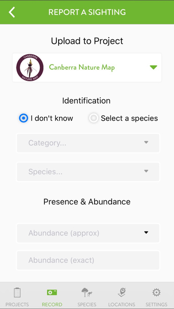
Task: Tap the SETTINGS tab label
Action: [156, 305]
